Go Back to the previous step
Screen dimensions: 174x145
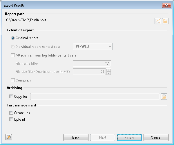click(x=76, y=137)
